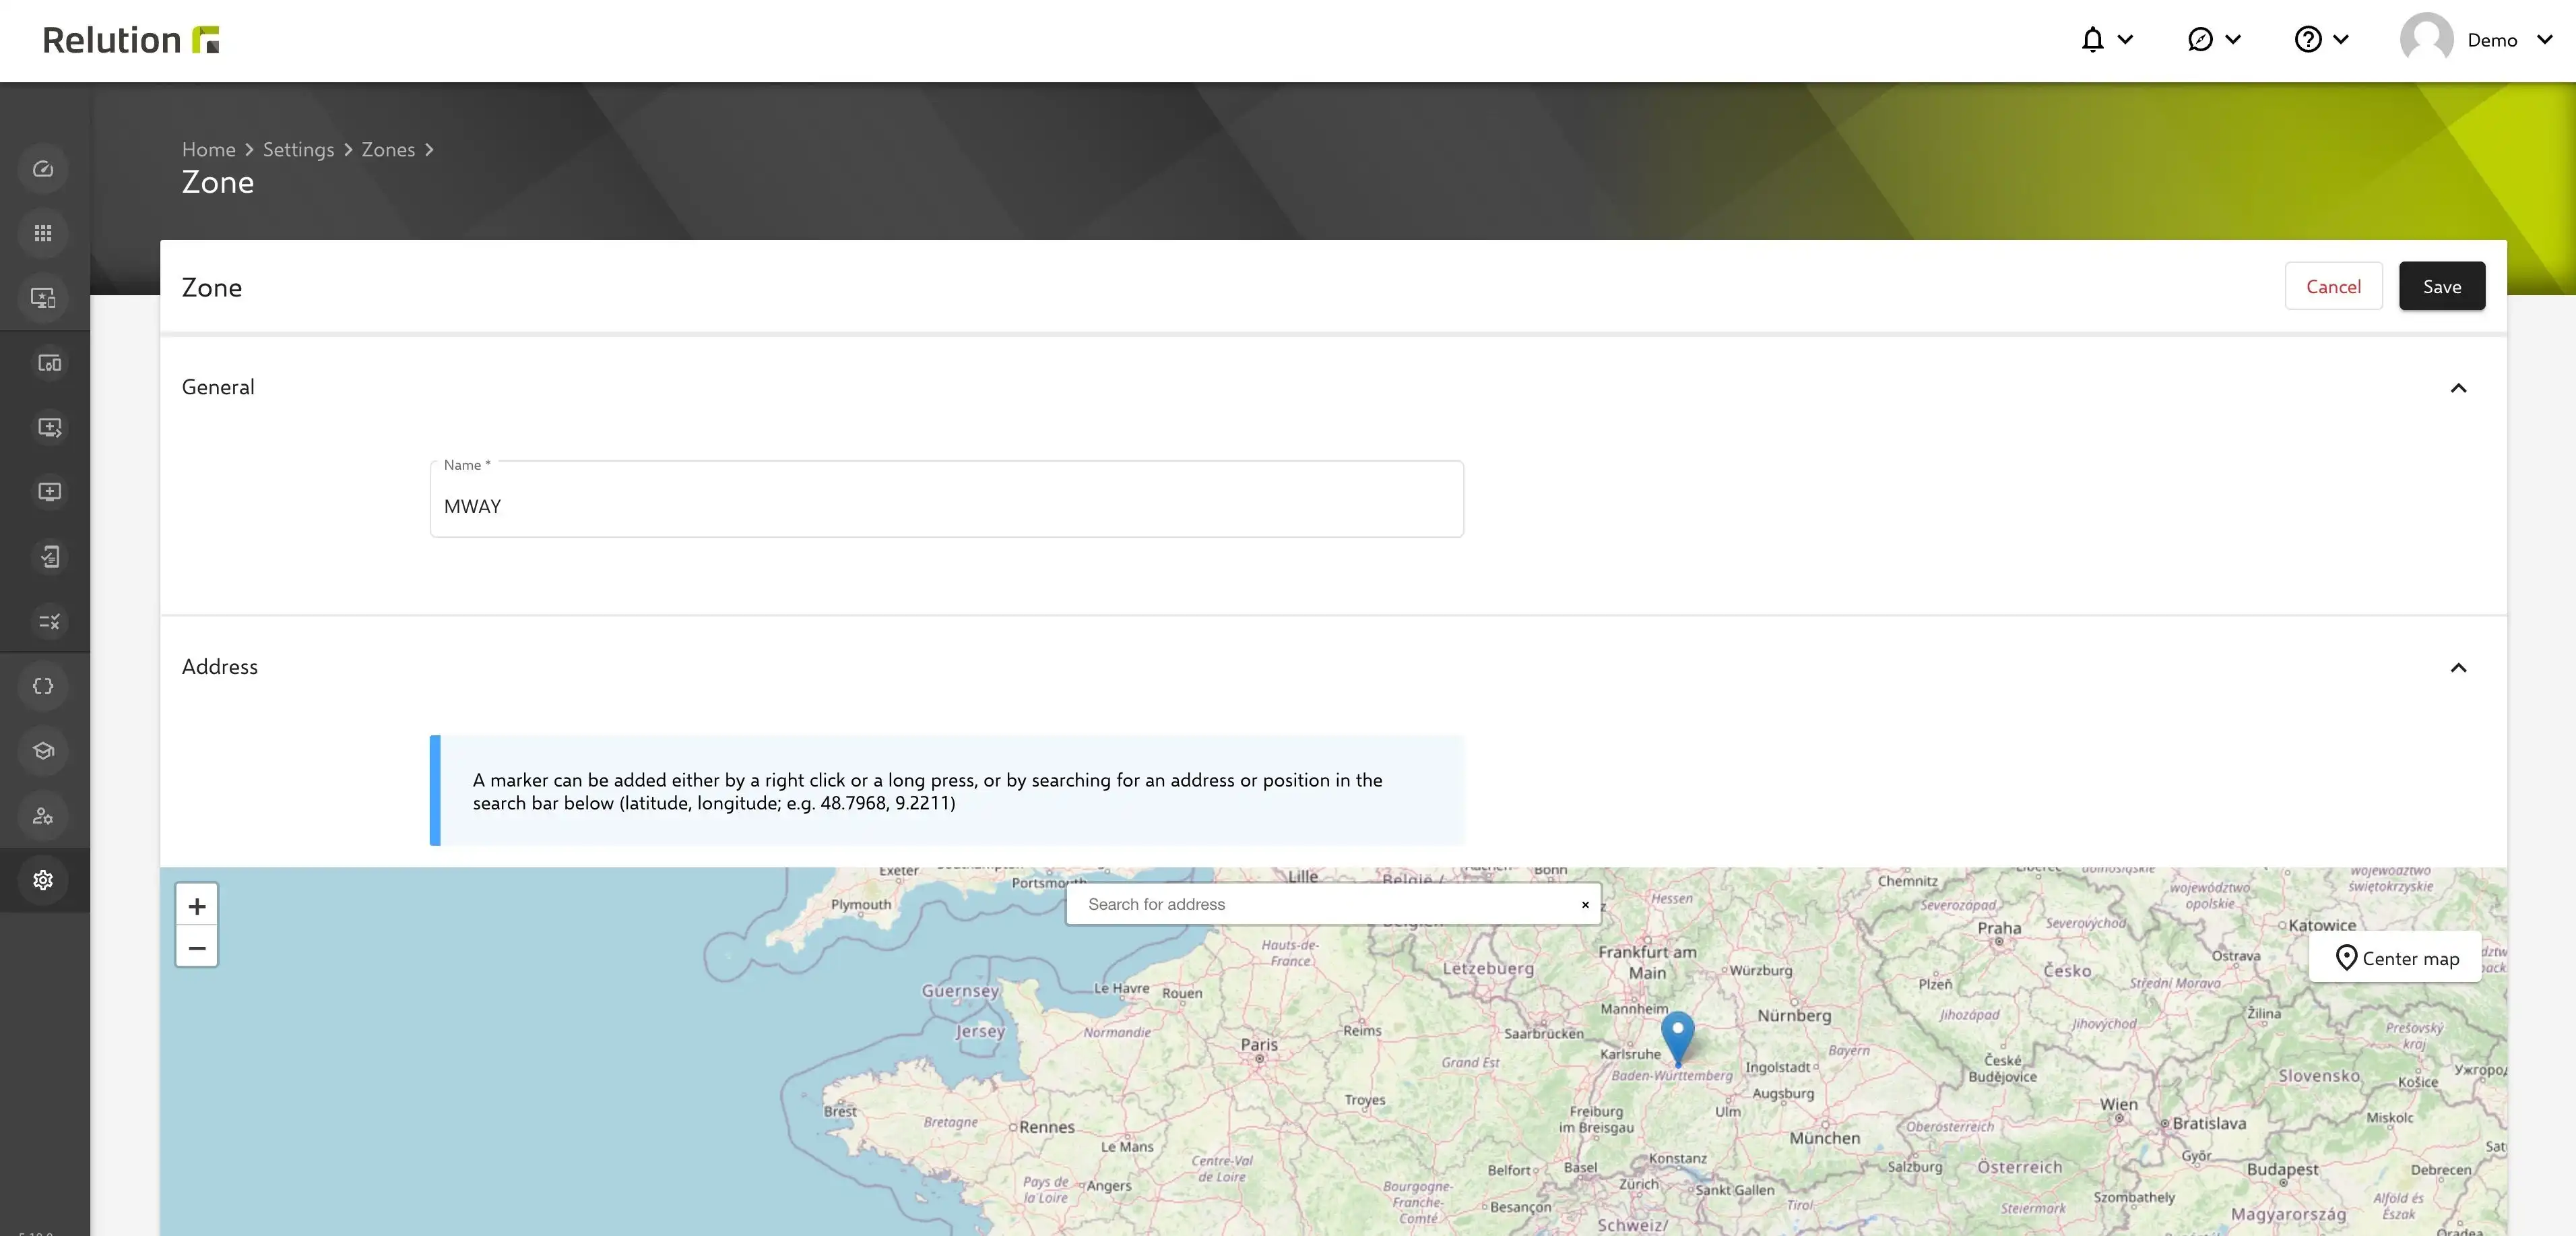Click the Cancel button

coord(2333,286)
